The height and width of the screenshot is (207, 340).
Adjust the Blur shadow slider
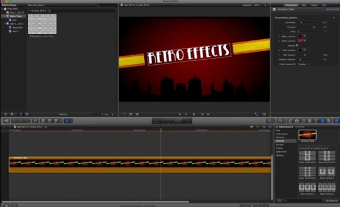pos(308,55)
